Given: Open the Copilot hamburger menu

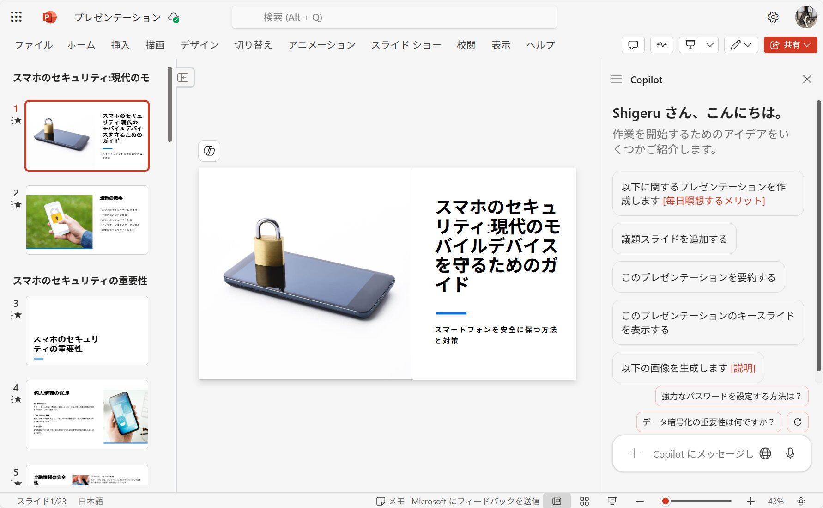Looking at the screenshot, I should click(x=616, y=79).
